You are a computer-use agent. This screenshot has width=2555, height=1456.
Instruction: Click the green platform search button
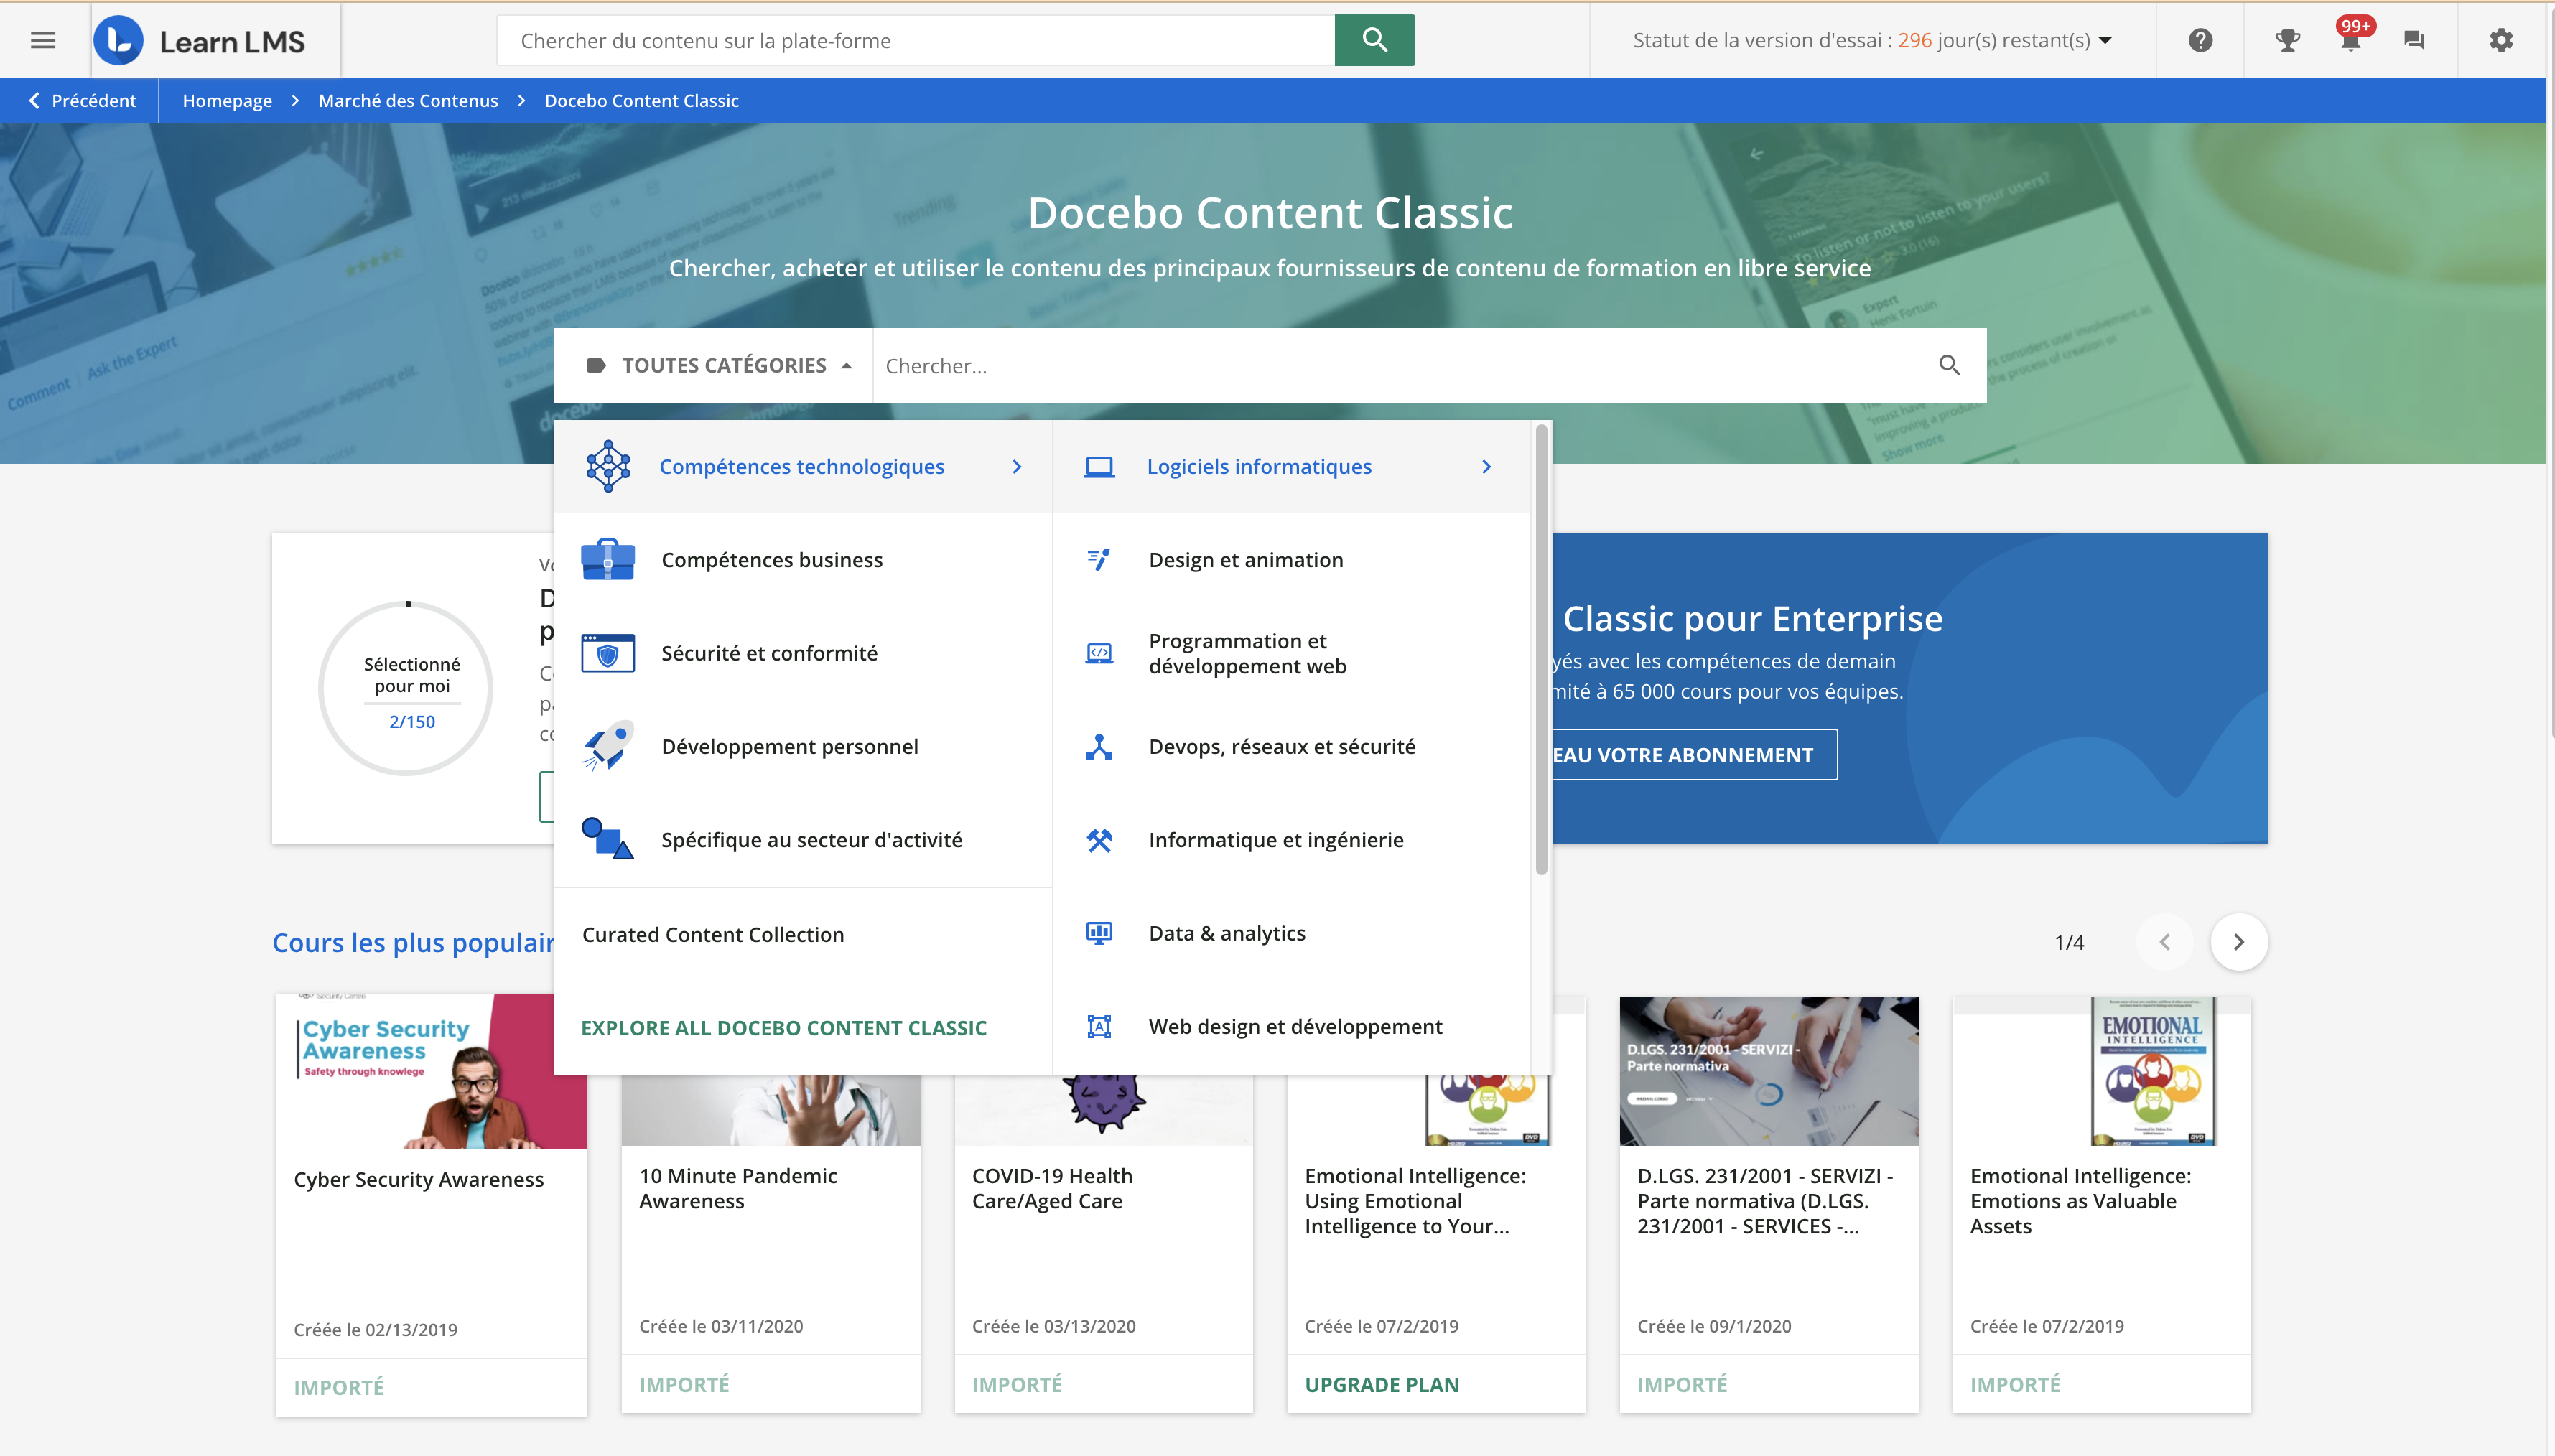pyautogui.click(x=1374, y=40)
